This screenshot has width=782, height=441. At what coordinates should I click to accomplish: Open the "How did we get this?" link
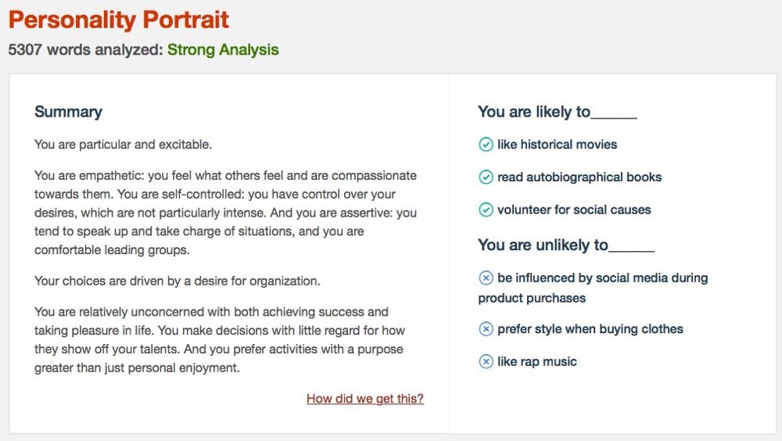pos(365,399)
